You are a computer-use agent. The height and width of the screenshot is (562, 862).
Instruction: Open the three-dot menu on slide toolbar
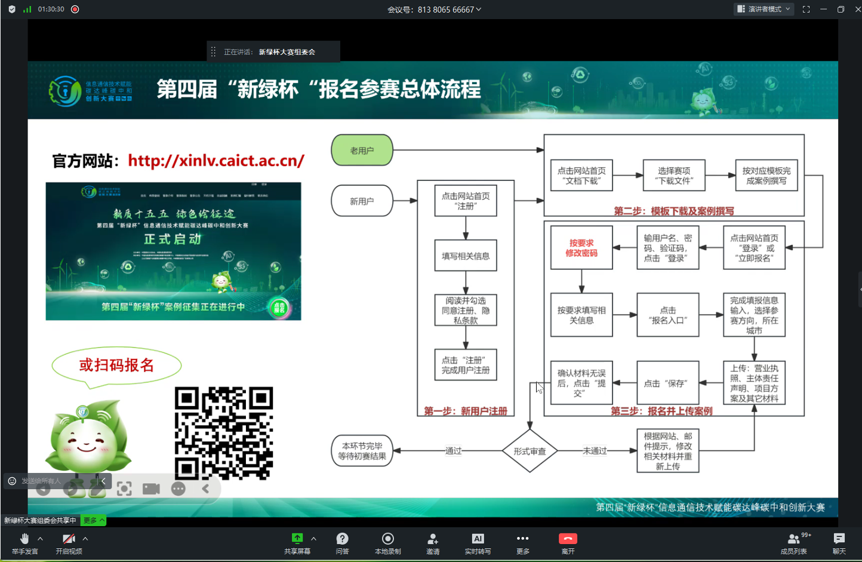click(178, 489)
